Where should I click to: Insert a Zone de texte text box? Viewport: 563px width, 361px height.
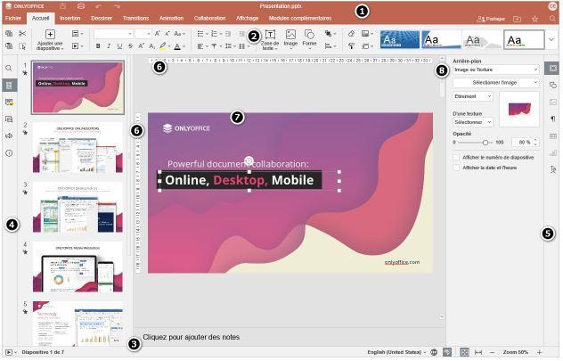[x=270, y=40]
